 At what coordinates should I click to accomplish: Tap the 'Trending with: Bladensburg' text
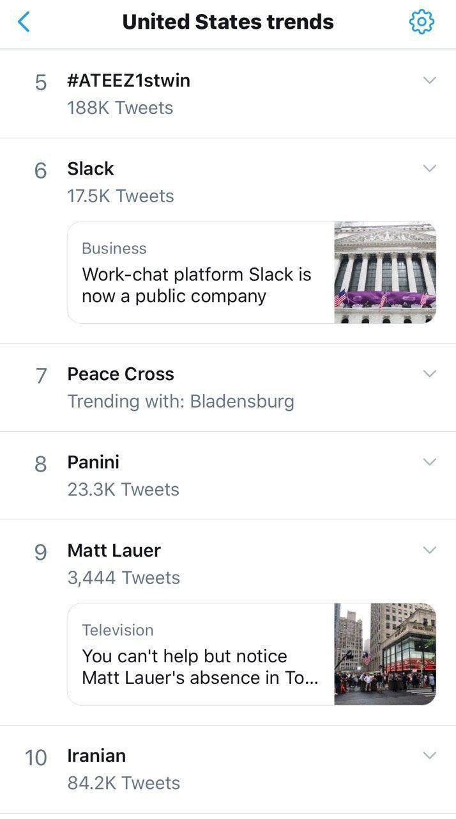click(x=181, y=402)
